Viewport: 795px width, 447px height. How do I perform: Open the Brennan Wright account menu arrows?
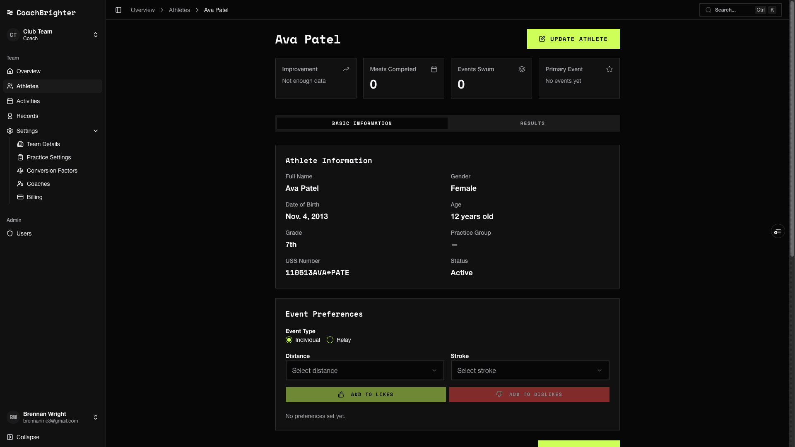[96, 417]
